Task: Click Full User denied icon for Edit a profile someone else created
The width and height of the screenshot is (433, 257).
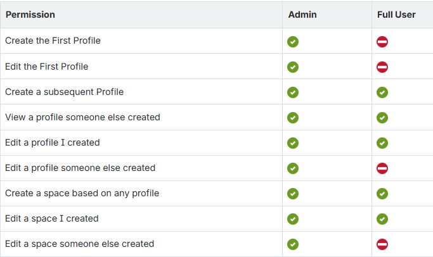Action: click(x=382, y=168)
